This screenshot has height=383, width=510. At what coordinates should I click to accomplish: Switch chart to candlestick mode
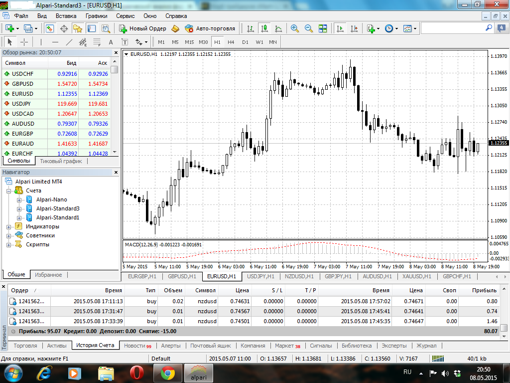(264, 28)
